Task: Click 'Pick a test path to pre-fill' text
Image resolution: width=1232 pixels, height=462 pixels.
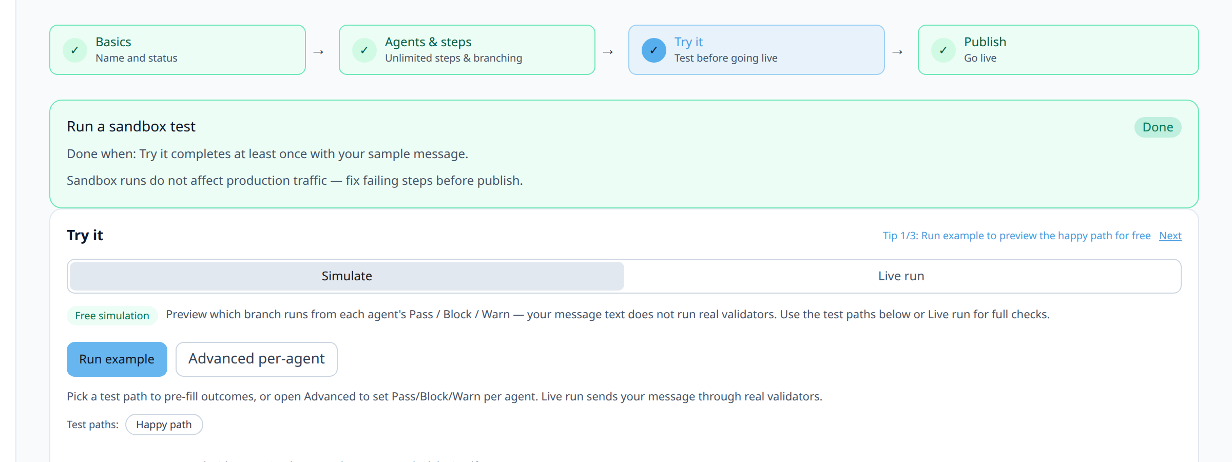Action: 445,396
